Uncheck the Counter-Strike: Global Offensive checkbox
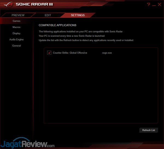The width and height of the screenshot is (164, 149). tap(49, 53)
